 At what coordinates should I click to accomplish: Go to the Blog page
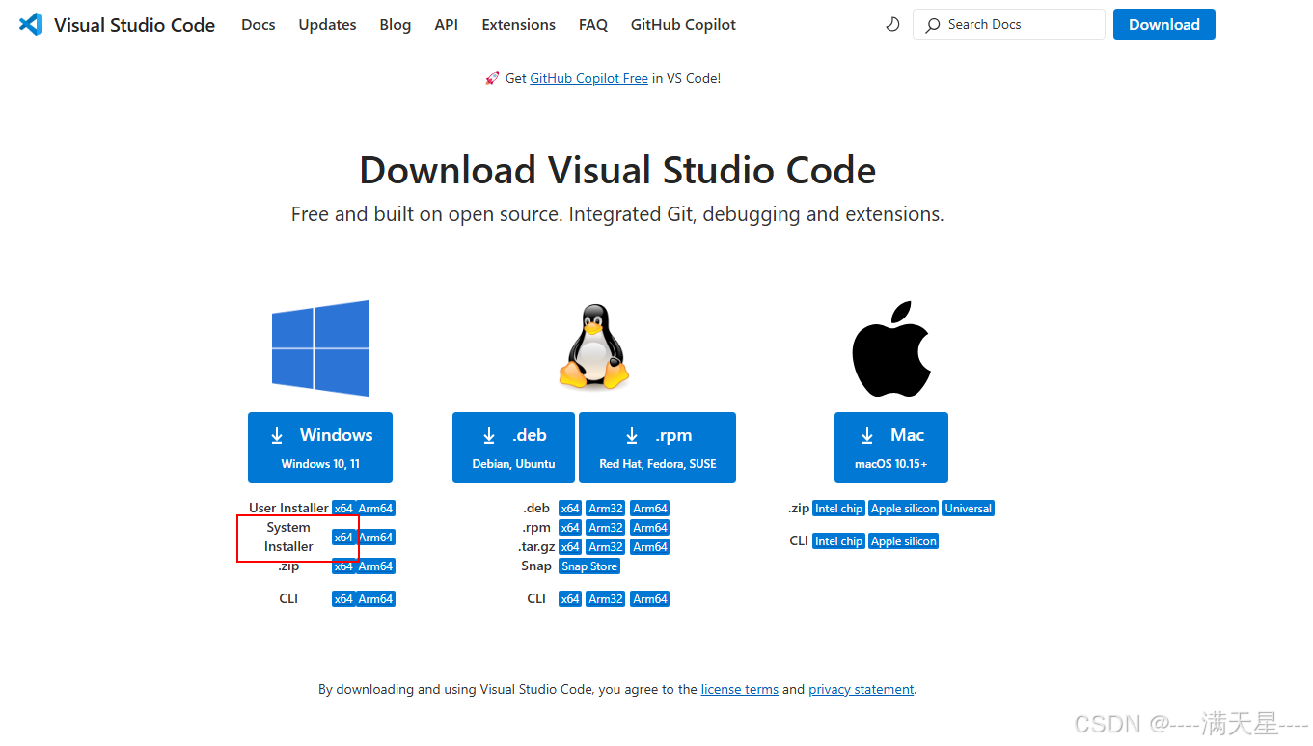click(x=396, y=25)
